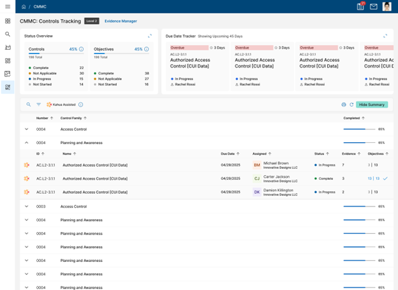Collapse the expanded Planning and Awareness row
The width and height of the screenshot is (398, 290).
click(x=26, y=143)
